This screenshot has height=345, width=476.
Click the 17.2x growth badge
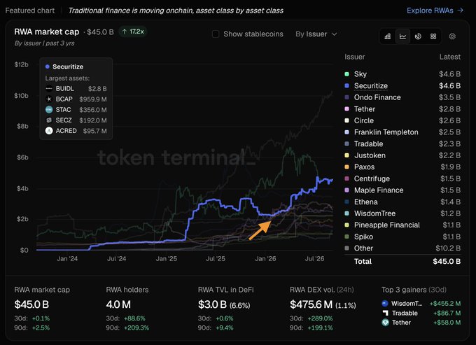(133, 31)
